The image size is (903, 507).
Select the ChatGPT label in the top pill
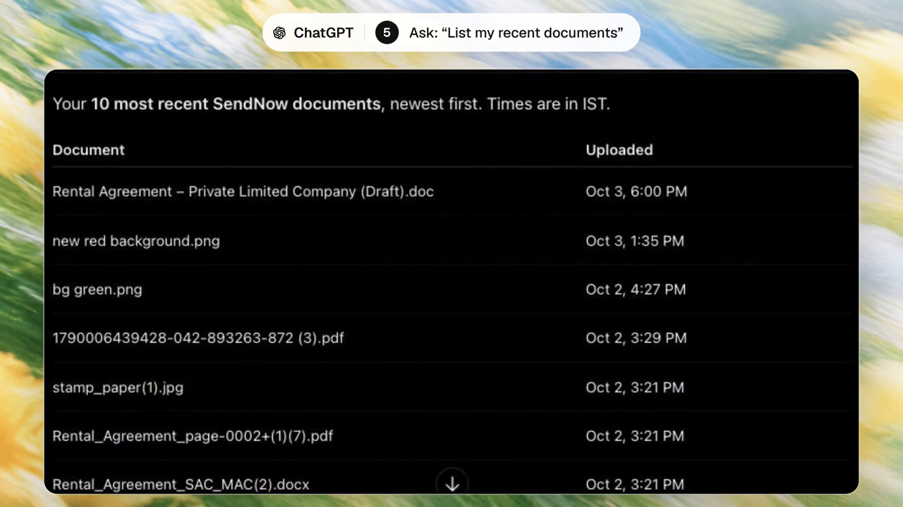tap(323, 33)
